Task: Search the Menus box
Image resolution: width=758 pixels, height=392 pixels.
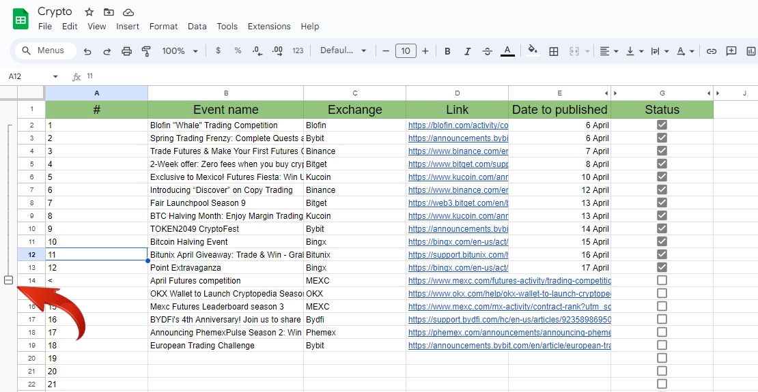Action: [x=46, y=50]
